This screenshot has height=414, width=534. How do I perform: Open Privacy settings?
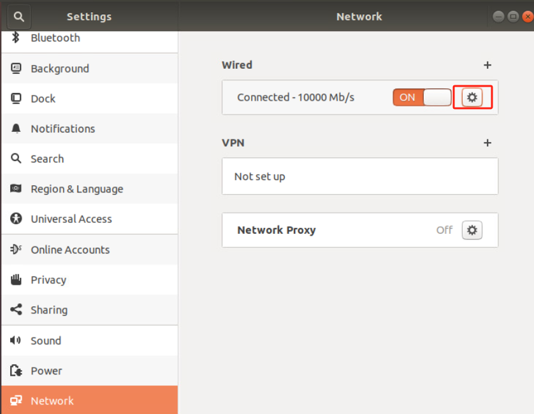point(90,280)
